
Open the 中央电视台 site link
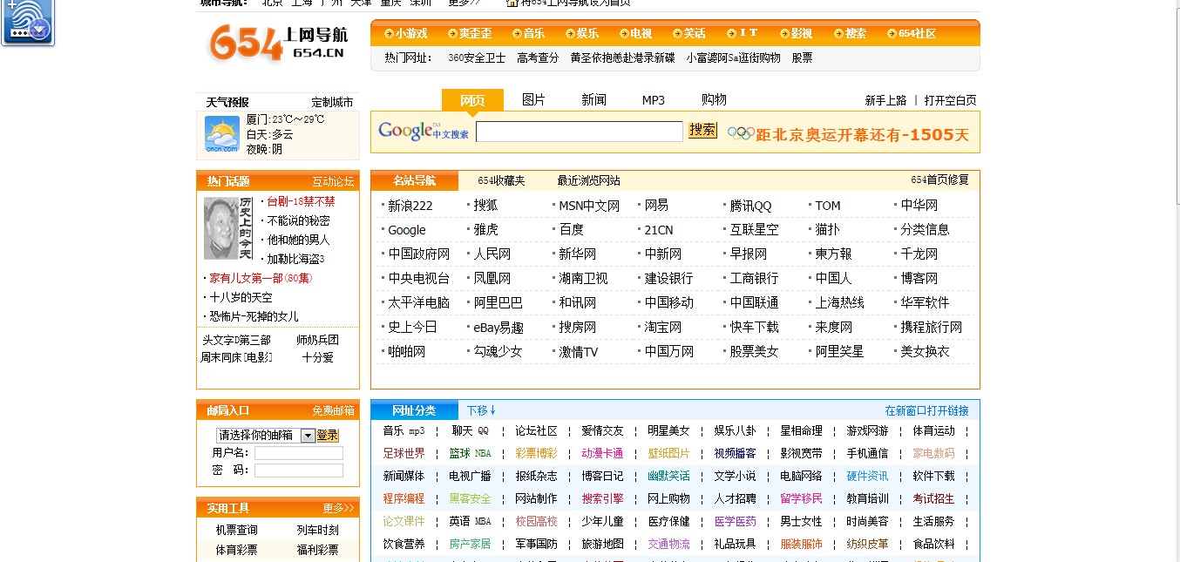tap(418, 279)
